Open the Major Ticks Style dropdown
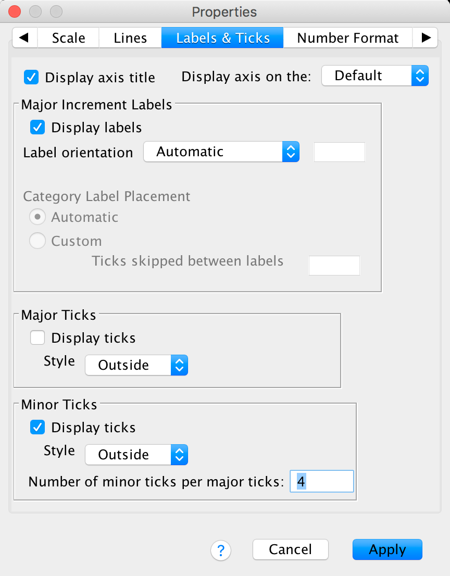 click(x=136, y=366)
